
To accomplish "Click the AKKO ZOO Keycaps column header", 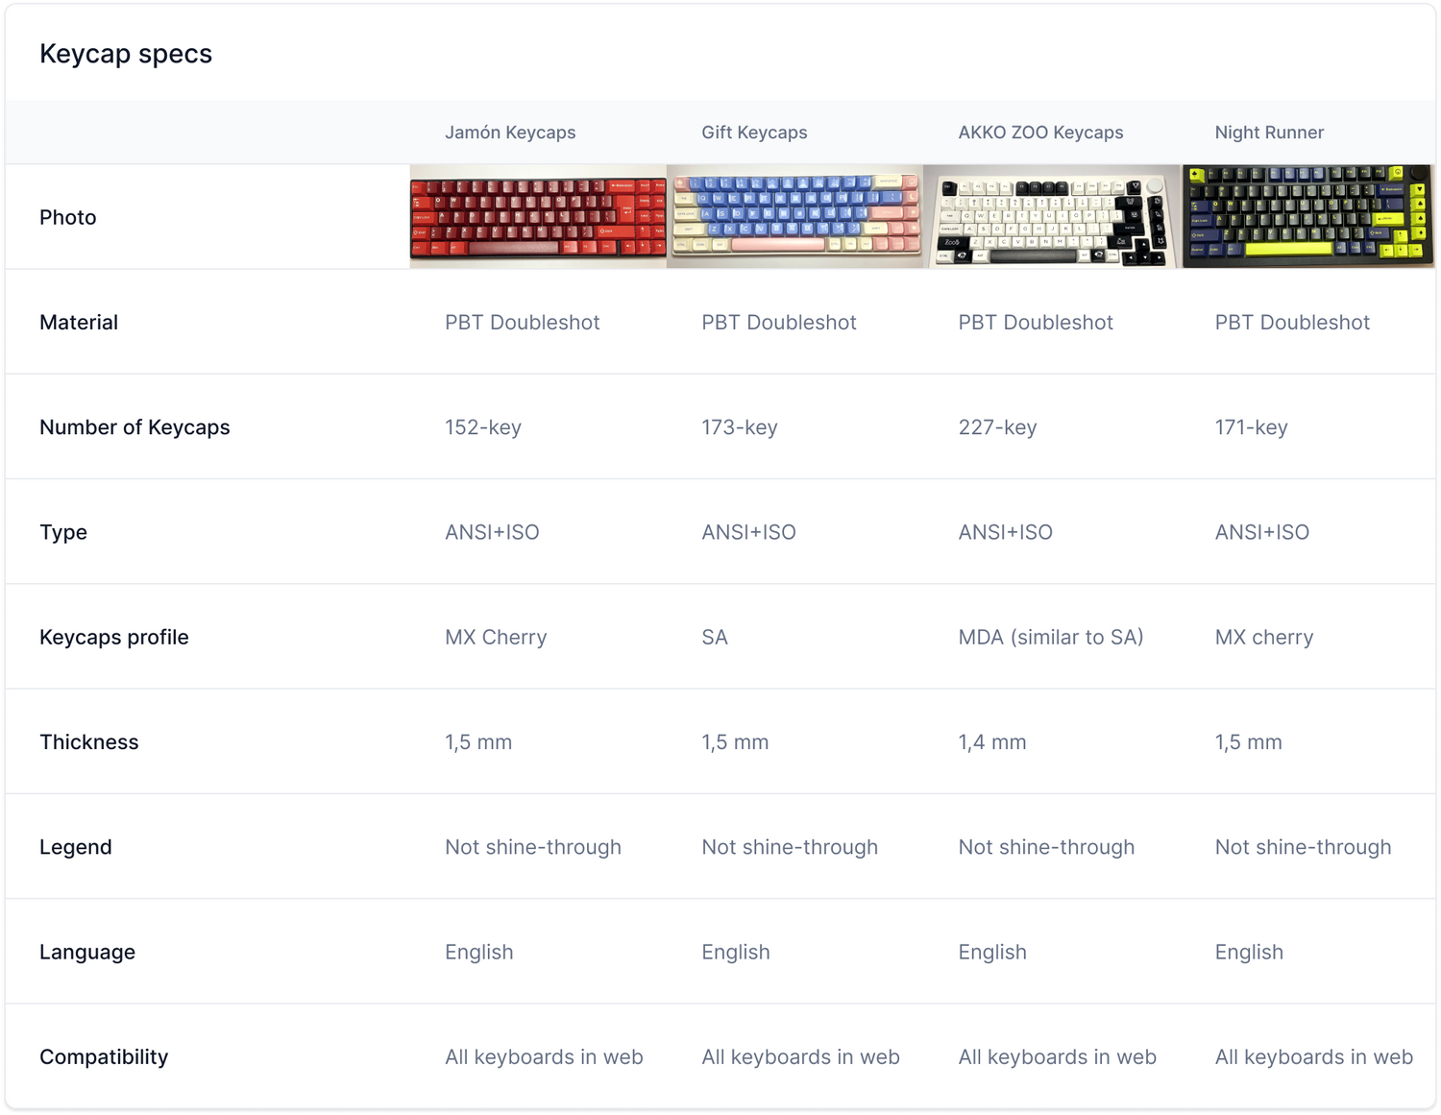I will pyautogui.click(x=1040, y=133).
